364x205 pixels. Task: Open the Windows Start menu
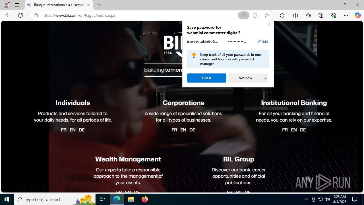[x=7, y=199]
